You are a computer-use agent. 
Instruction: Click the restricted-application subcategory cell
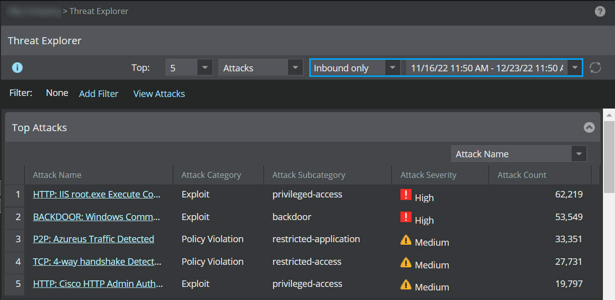[327, 239]
